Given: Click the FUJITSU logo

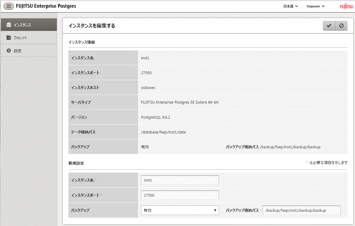Looking at the screenshot, I should [346, 6].
